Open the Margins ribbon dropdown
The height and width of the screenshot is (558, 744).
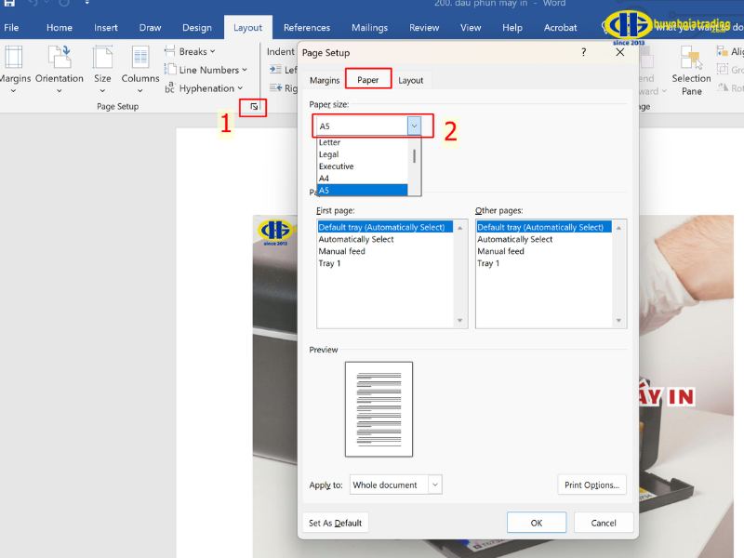[x=13, y=63]
